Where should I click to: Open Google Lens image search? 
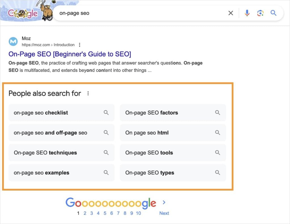pyautogui.click(x=261, y=13)
